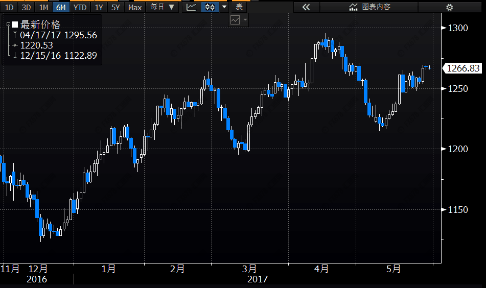Image resolution: width=486 pixels, height=288 pixels.
Task: Choose the 5Y time range
Action: (x=115, y=7)
